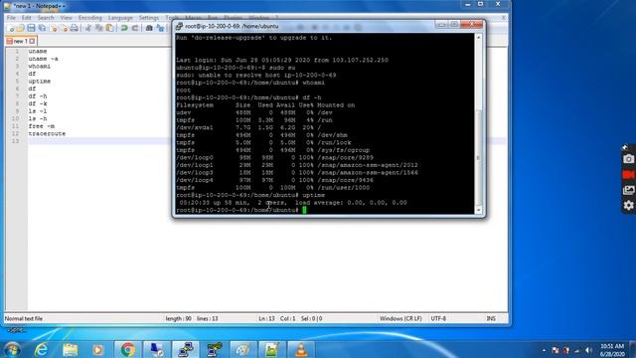Click 'Normal text file' in the status bar
This screenshot has height=358, width=636.
[24, 318]
